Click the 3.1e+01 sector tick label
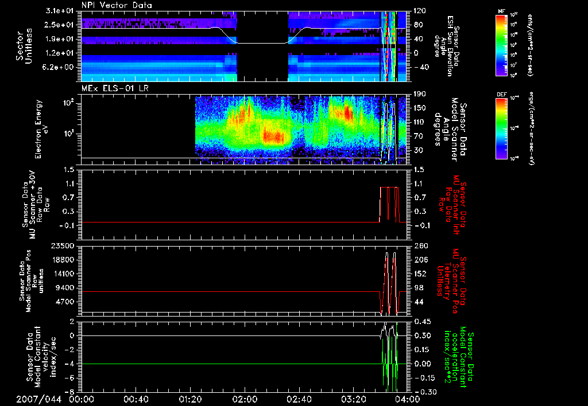Viewport: 588px width, 406px height. tap(60, 11)
